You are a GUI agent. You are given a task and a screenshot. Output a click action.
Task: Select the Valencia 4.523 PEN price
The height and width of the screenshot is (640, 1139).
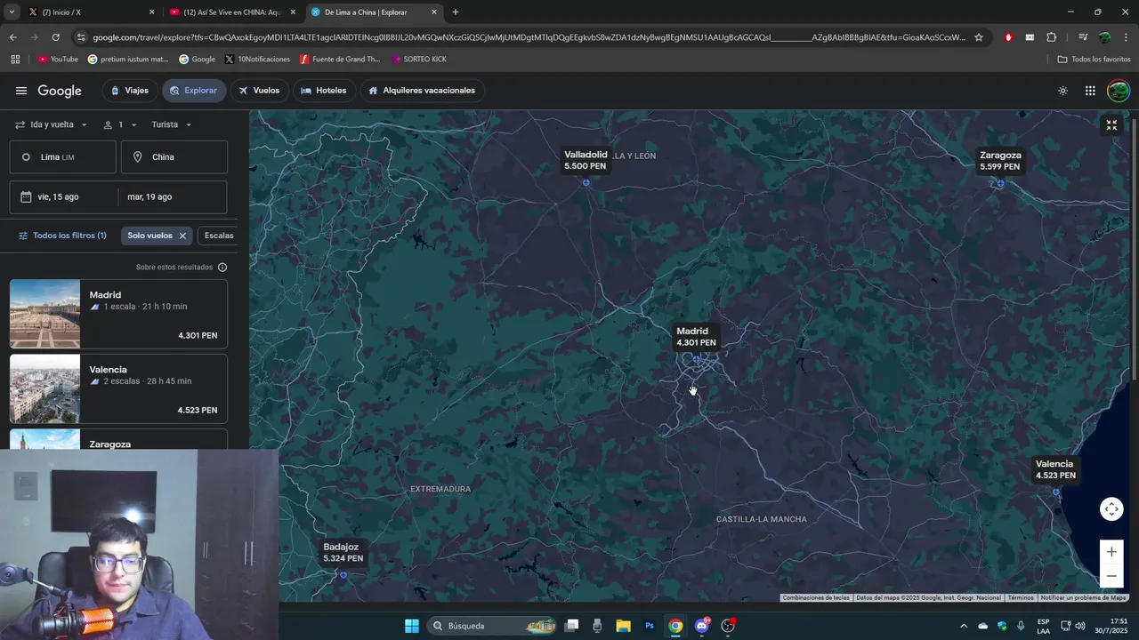[x=198, y=411]
